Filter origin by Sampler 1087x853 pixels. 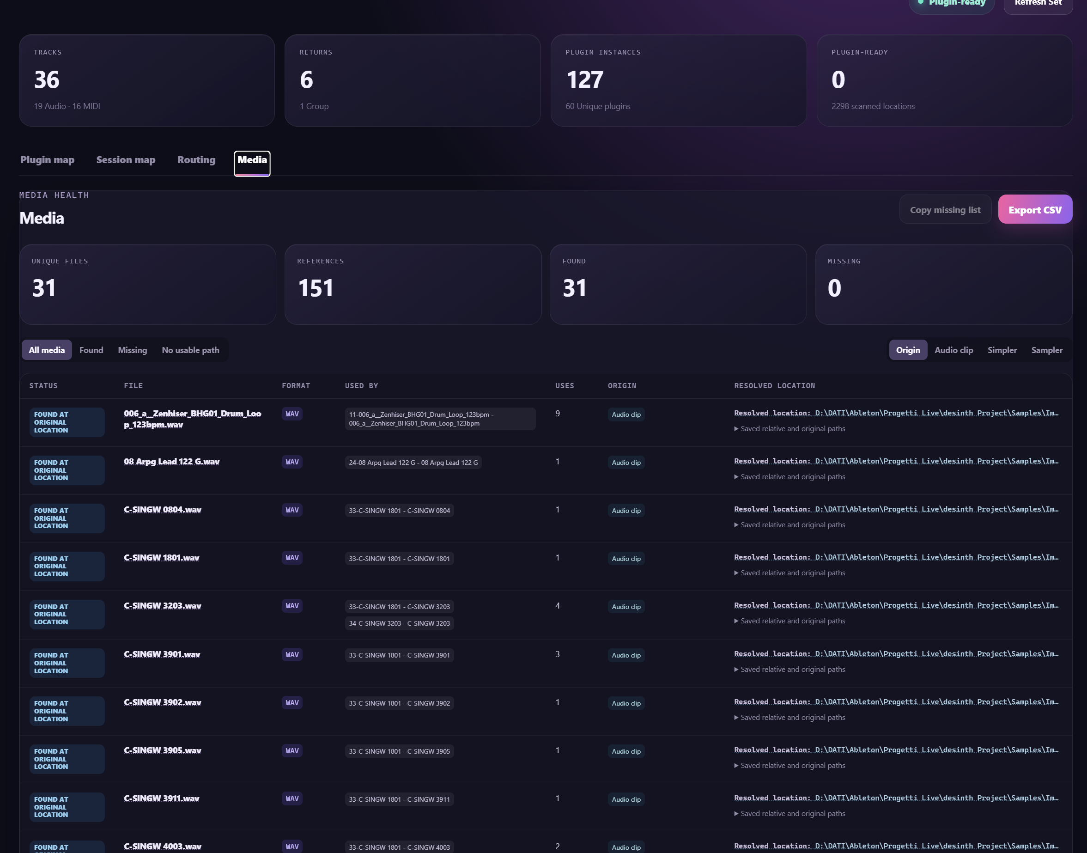(1047, 350)
